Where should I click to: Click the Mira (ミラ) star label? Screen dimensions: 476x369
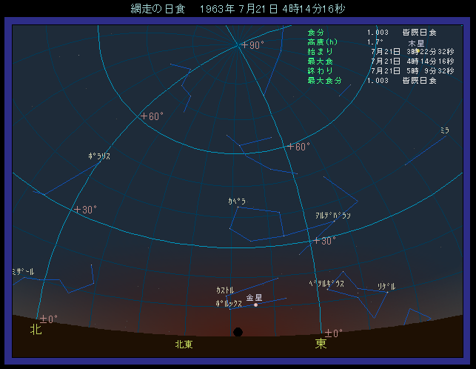click(x=444, y=130)
